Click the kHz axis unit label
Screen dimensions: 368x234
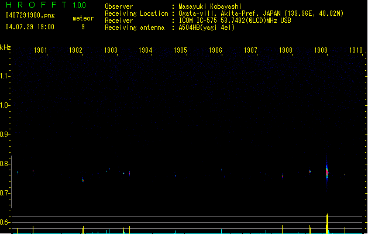pyautogui.click(x=5, y=47)
